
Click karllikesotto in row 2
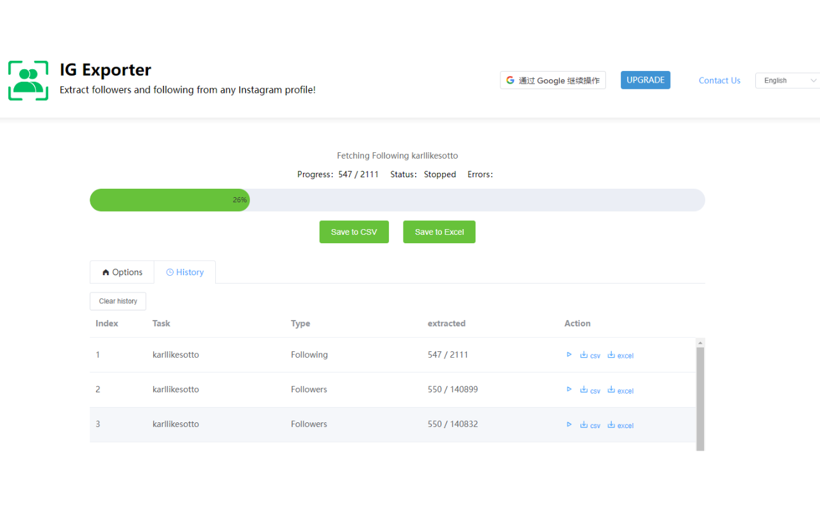[176, 389]
